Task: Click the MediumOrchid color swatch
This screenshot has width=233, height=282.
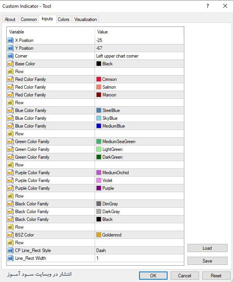Action: 99,173
